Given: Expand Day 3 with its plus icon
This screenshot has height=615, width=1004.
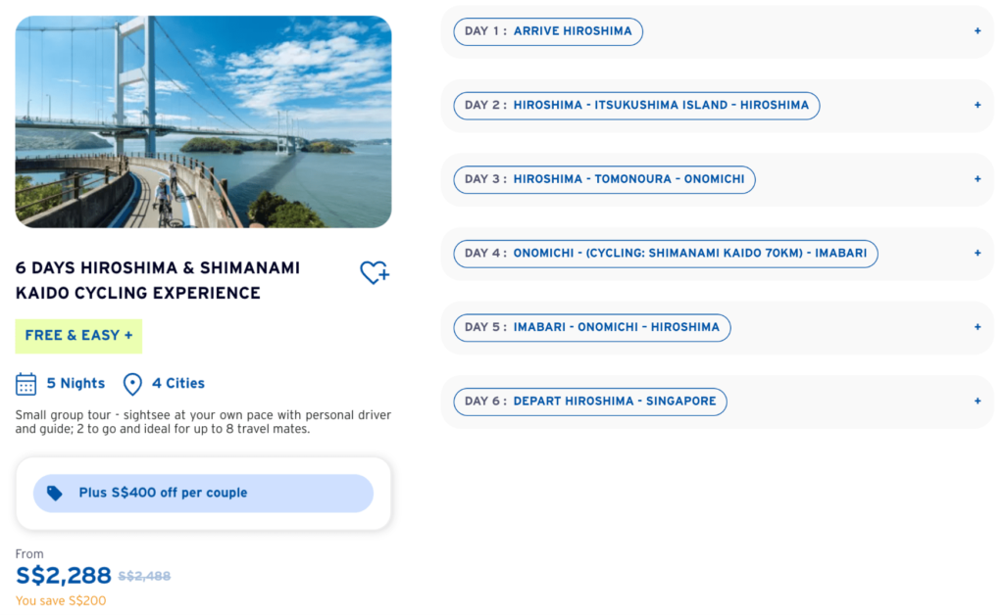Looking at the screenshot, I should (978, 179).
